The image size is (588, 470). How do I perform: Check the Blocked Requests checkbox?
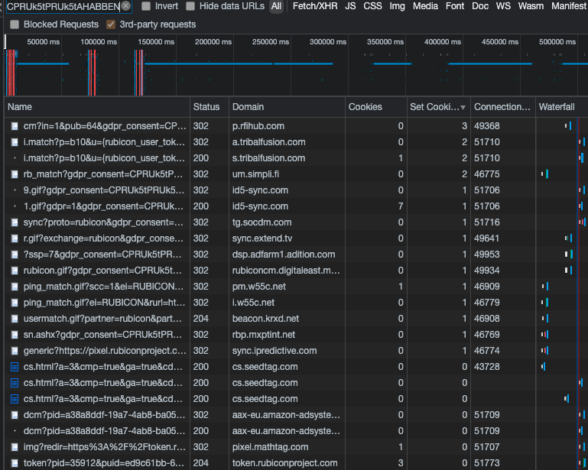[x=15, y=24]
